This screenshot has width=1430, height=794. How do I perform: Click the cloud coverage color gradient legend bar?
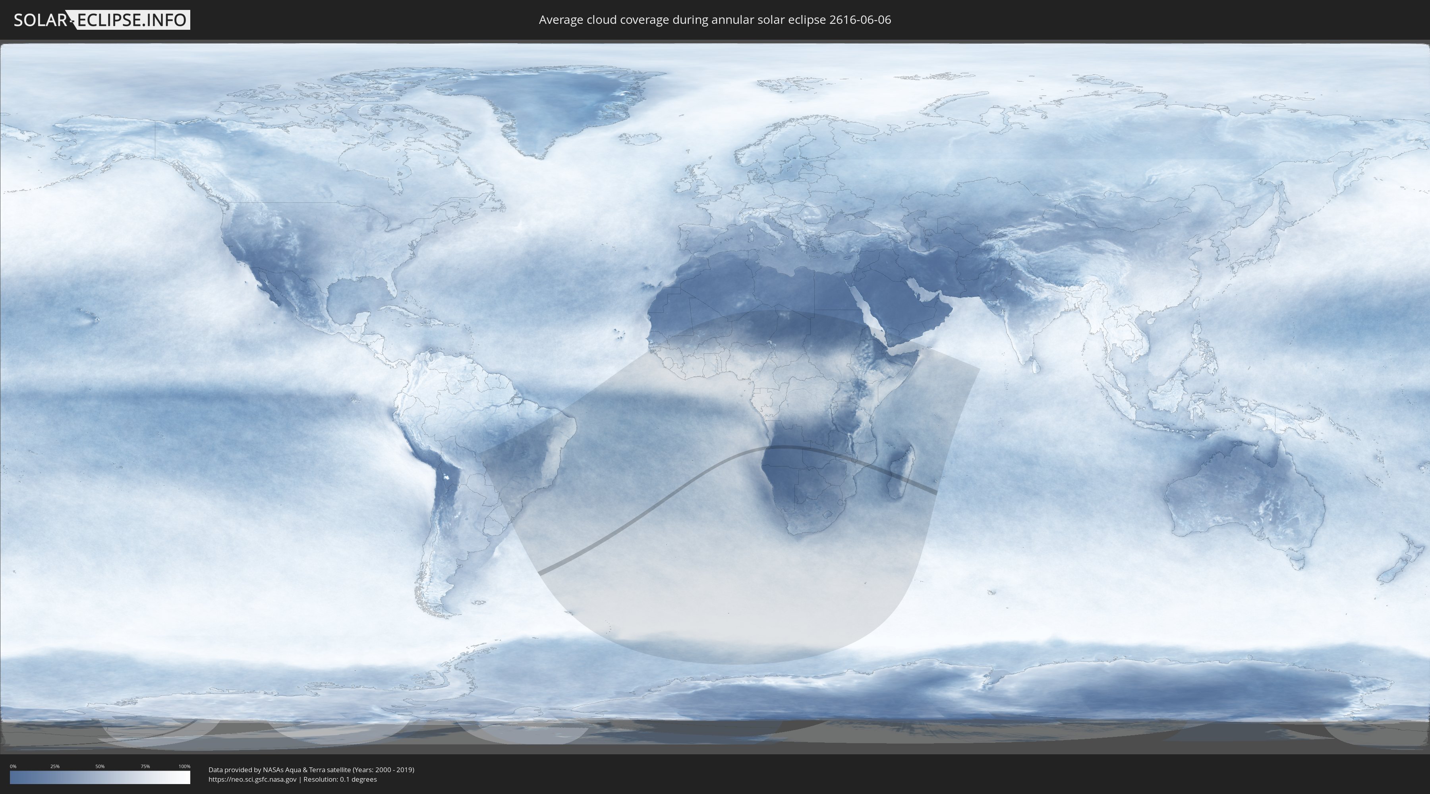[100, 777]
